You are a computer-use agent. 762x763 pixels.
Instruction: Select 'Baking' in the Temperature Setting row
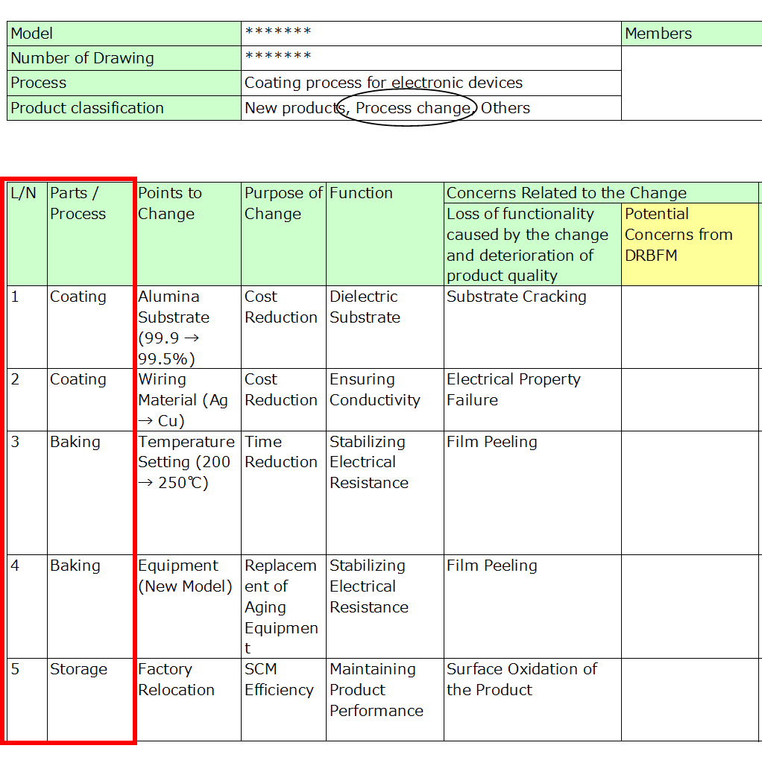pyautogui.click(x=90, y=493)
